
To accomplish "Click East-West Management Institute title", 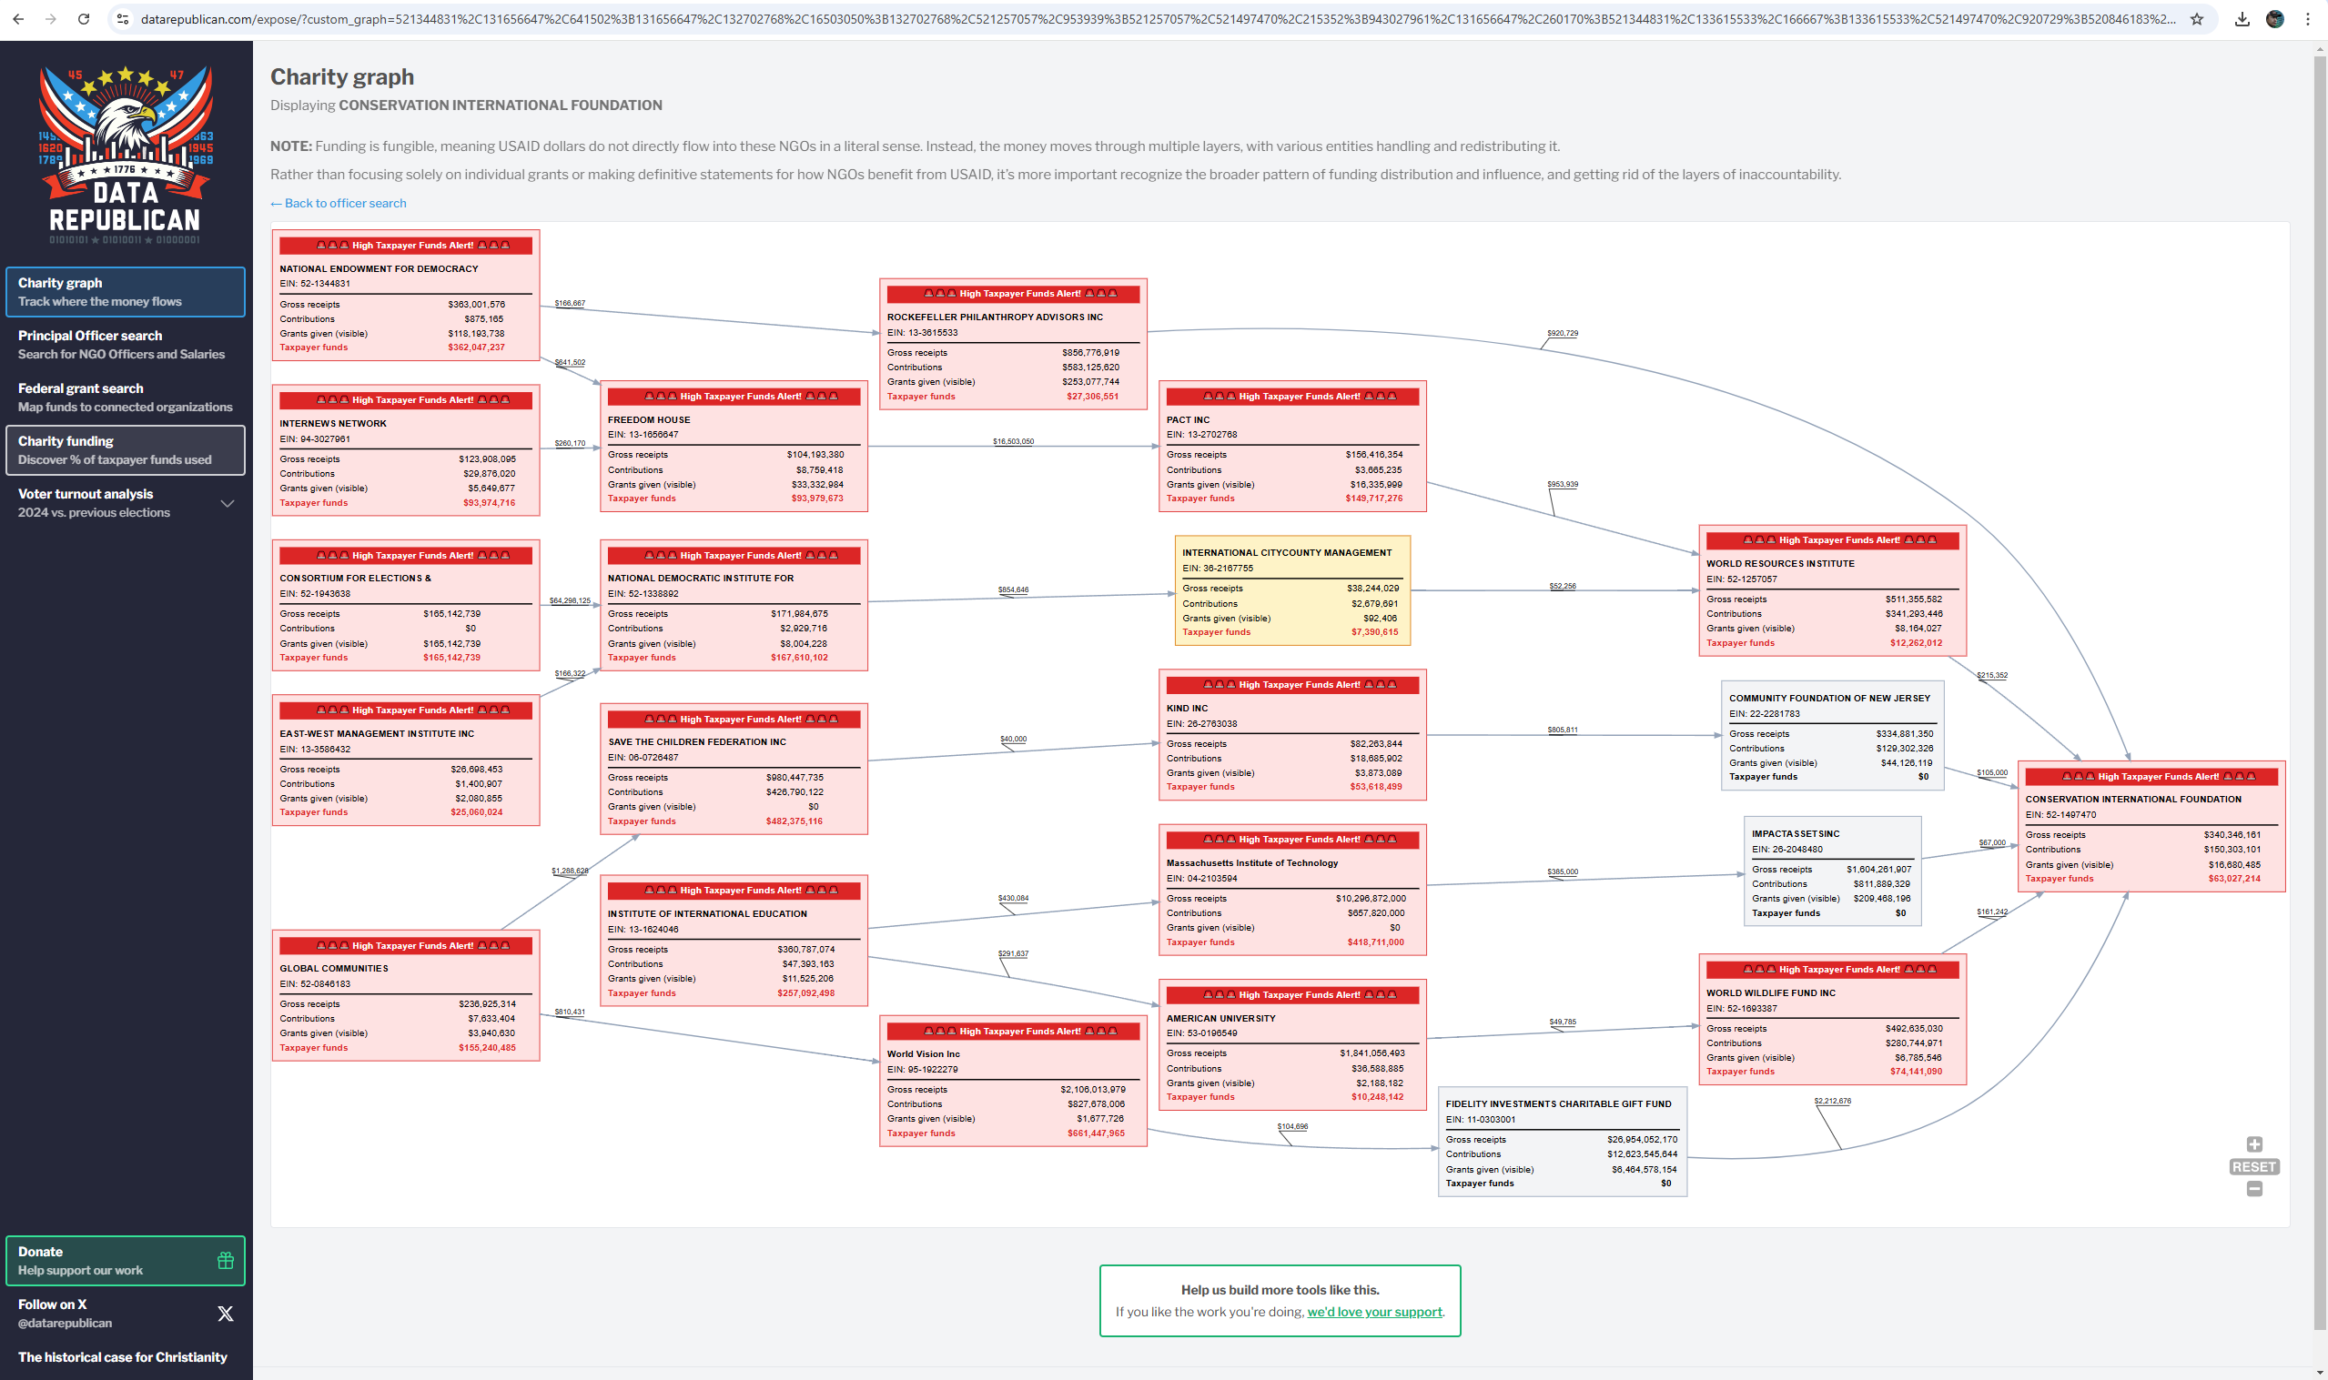I will pos(377,734).
